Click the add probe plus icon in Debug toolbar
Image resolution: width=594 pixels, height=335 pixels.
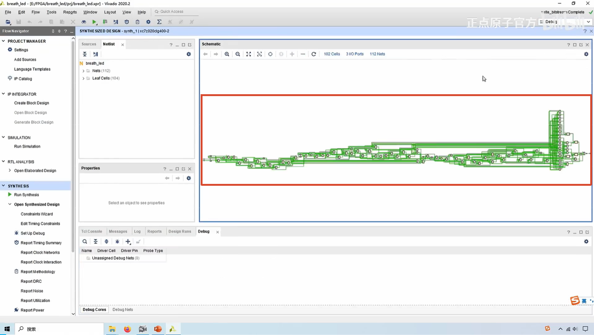(128, 242)
